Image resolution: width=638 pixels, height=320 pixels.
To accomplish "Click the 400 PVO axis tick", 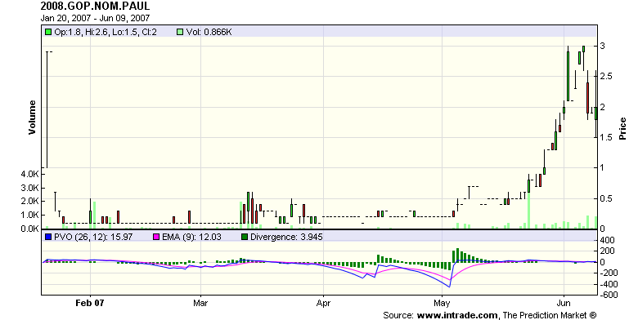I will [608, 240].
